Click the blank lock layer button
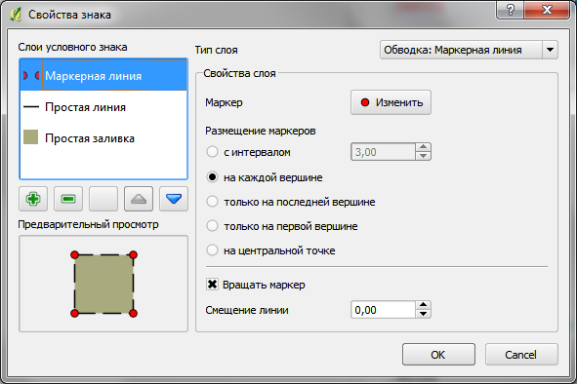This screenshot has width=577, height=384. click(x=103, y=199)
